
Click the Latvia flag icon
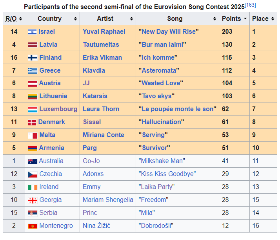33,45
